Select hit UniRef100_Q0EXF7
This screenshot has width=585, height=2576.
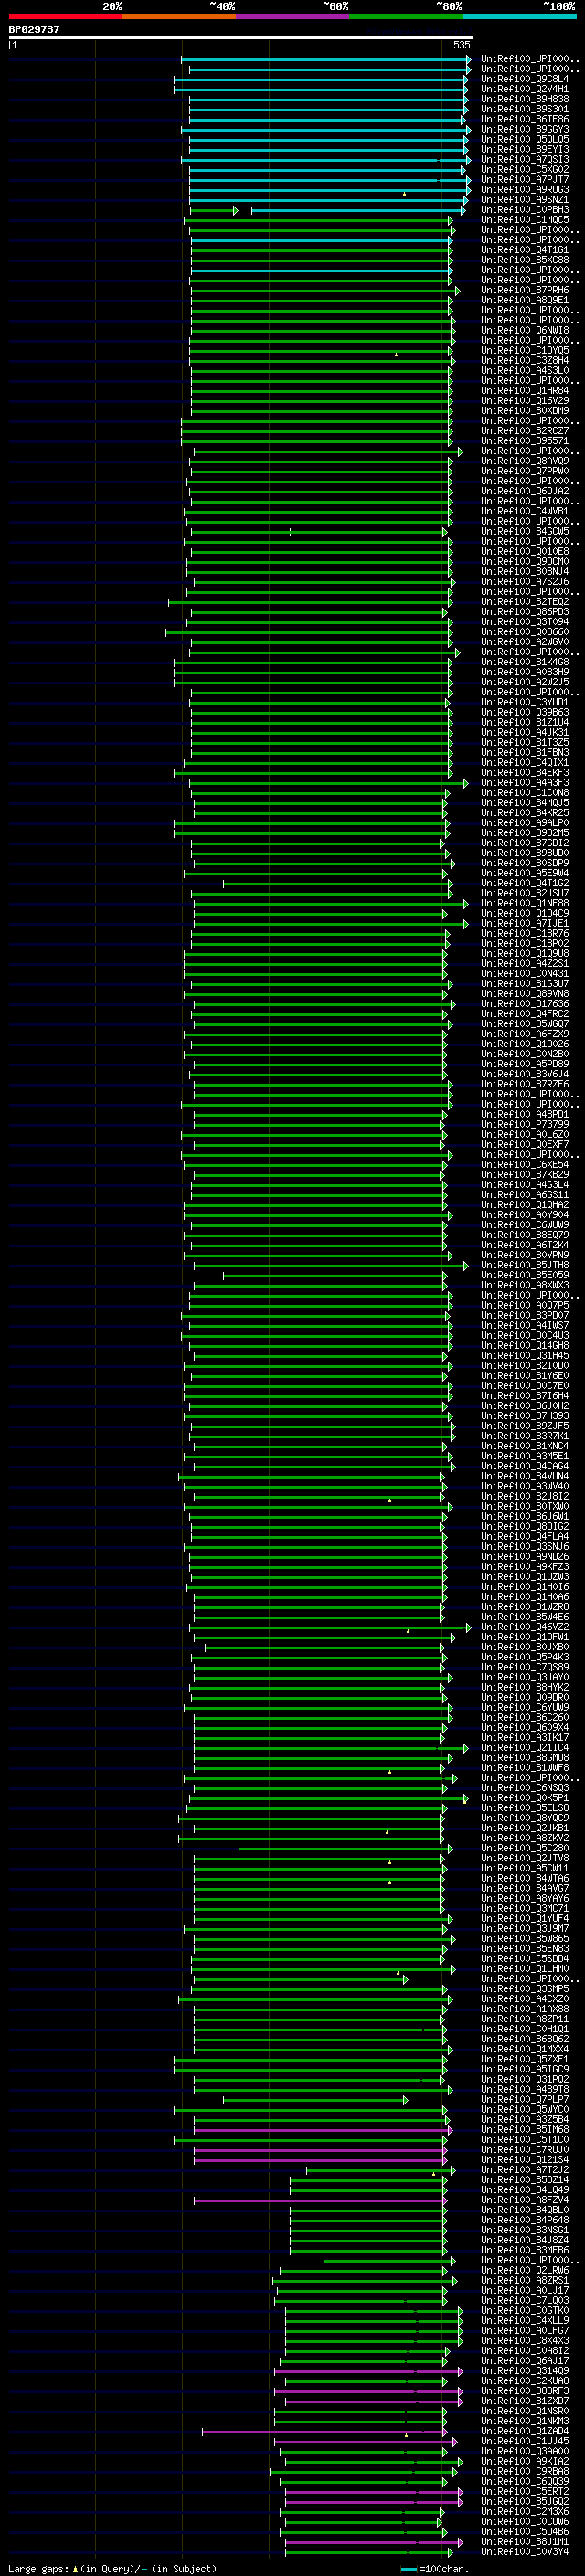pos(524,1144)
